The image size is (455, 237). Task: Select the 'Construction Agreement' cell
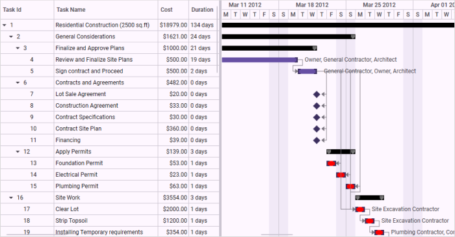point(106,106)
